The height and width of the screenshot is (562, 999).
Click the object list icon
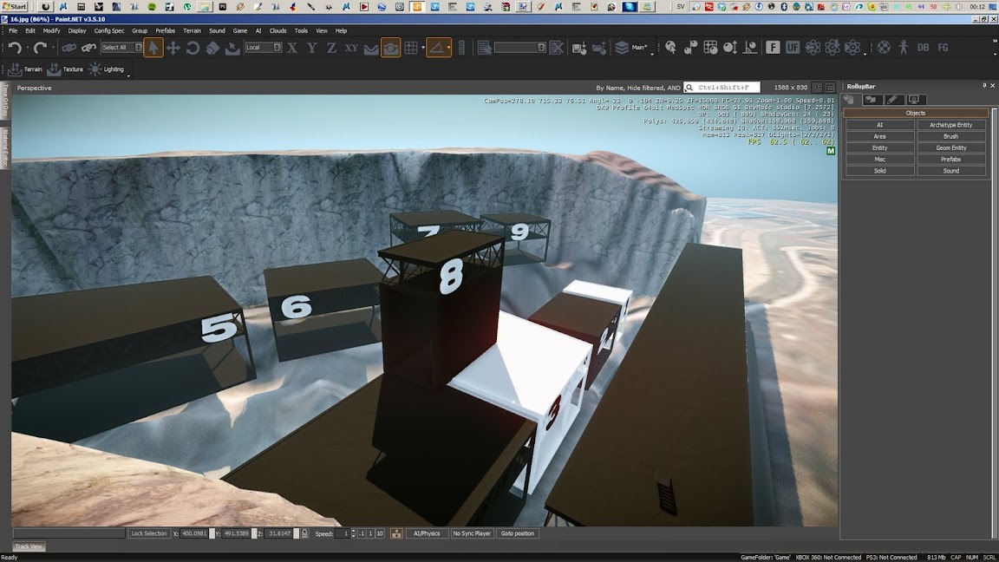(x=484, y=48)
